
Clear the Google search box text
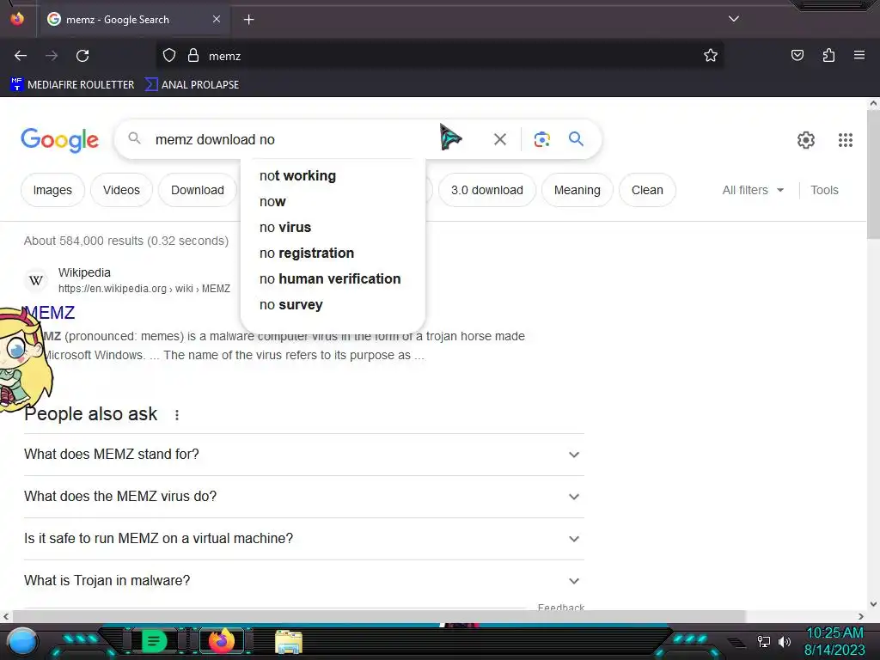(x=499, y=139)
